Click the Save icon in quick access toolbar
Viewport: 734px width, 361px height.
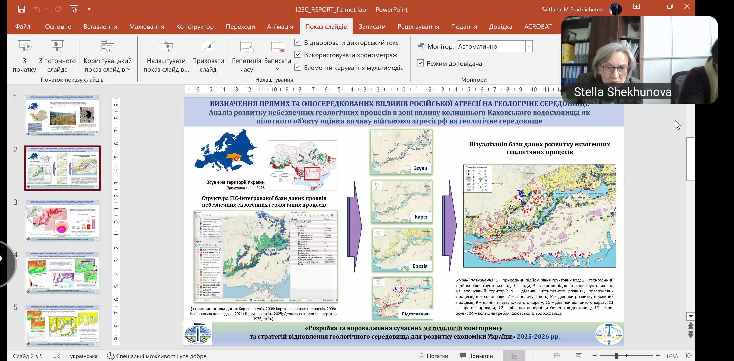[x=22, y=9]
